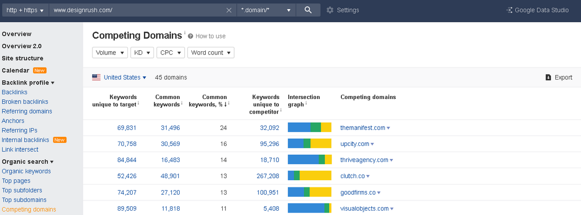Open Settings via the gear icon
The height and width of the screenshot is (215, 581).
coord(330,10)
